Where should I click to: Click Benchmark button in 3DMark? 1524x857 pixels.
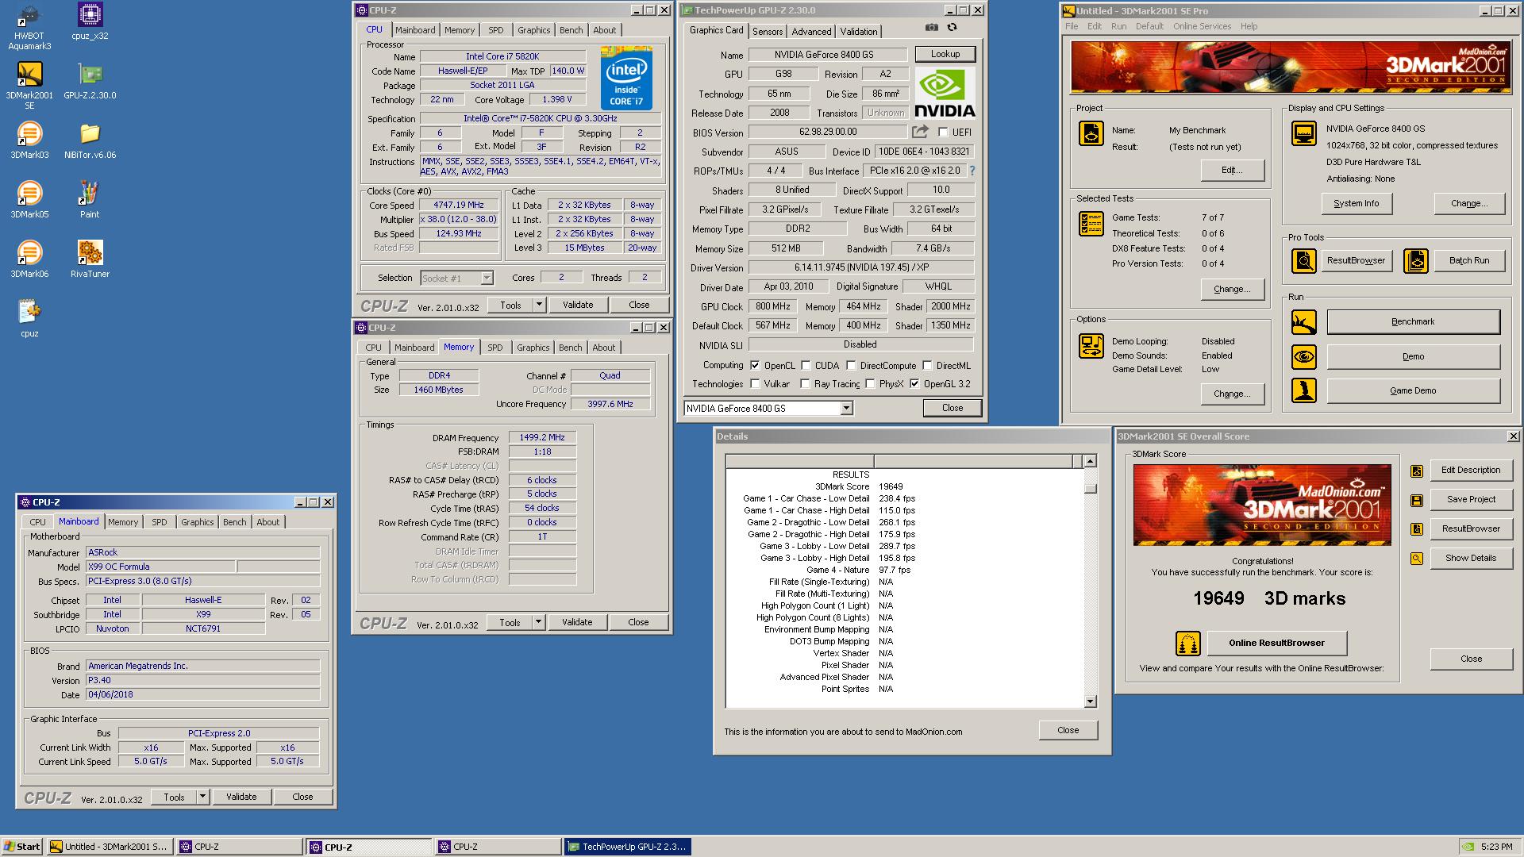[1413, 322]
